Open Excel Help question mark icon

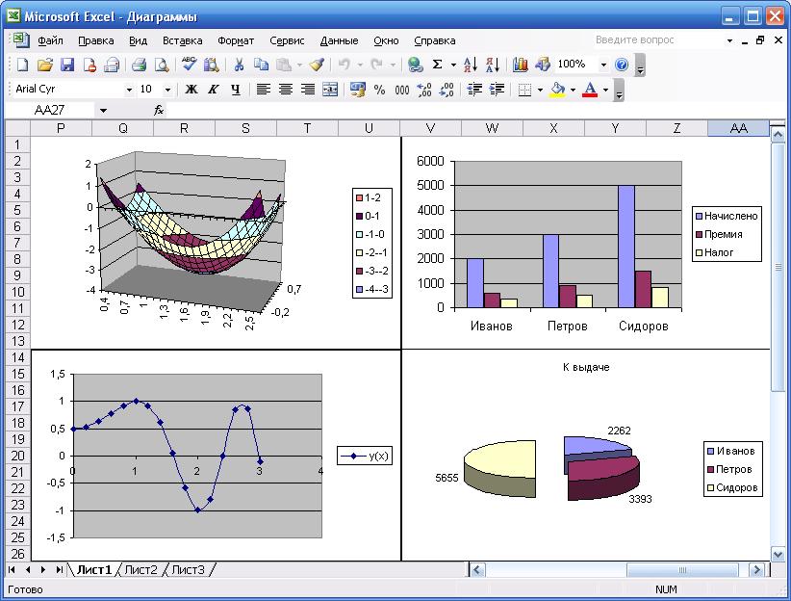coord(622,65)
